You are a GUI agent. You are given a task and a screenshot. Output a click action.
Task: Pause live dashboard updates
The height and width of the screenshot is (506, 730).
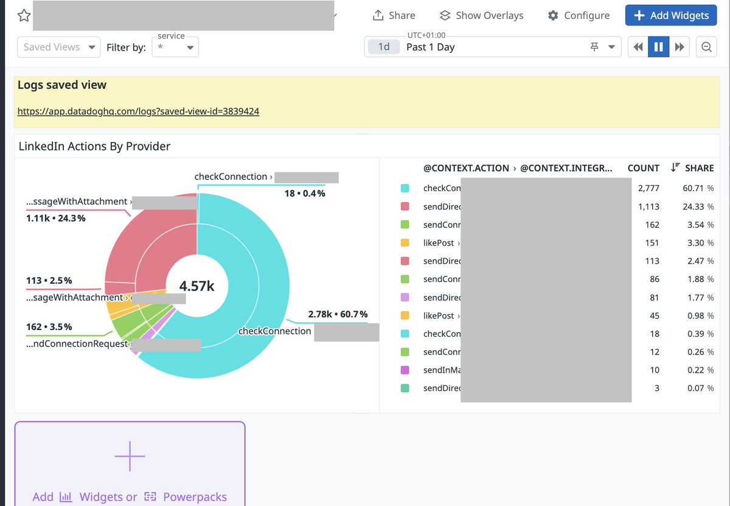coord(658,47)
